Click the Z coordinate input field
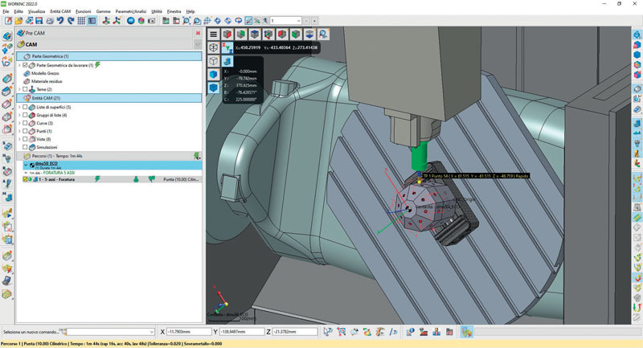 click(295, 332)
